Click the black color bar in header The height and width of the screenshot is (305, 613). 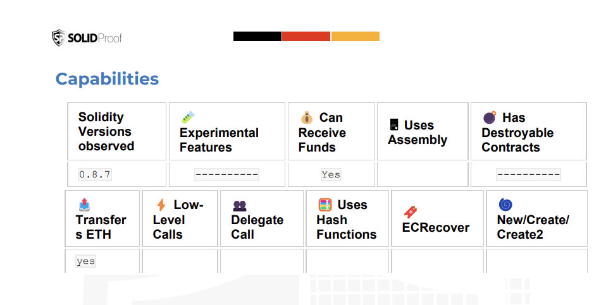[x=257, y=36]
